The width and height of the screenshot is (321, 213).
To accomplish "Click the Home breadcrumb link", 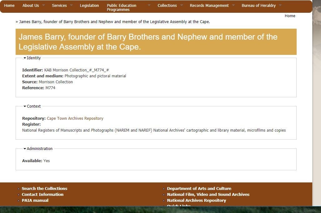I will [x=290, y=16].
